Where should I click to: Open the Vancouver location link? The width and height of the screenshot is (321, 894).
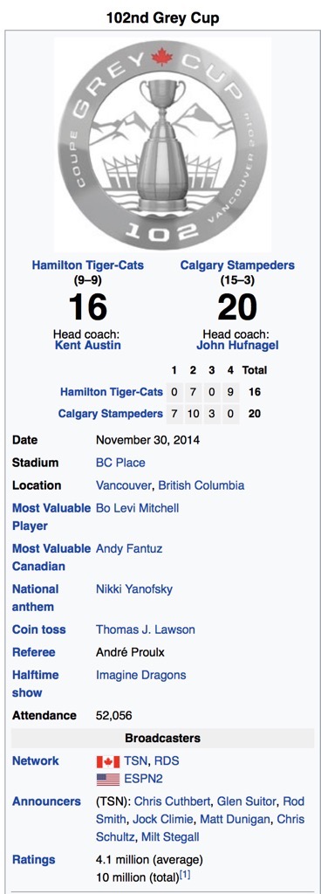click(124, 485)
